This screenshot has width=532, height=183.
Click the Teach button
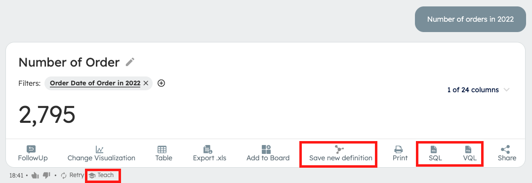101,176
